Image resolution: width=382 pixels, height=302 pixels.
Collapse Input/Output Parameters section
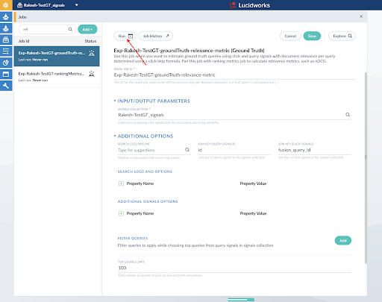[x=115, y=101]
